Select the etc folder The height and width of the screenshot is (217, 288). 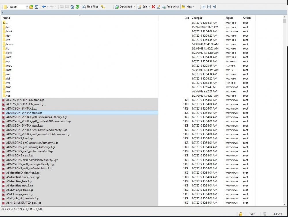tap(8, 40)
